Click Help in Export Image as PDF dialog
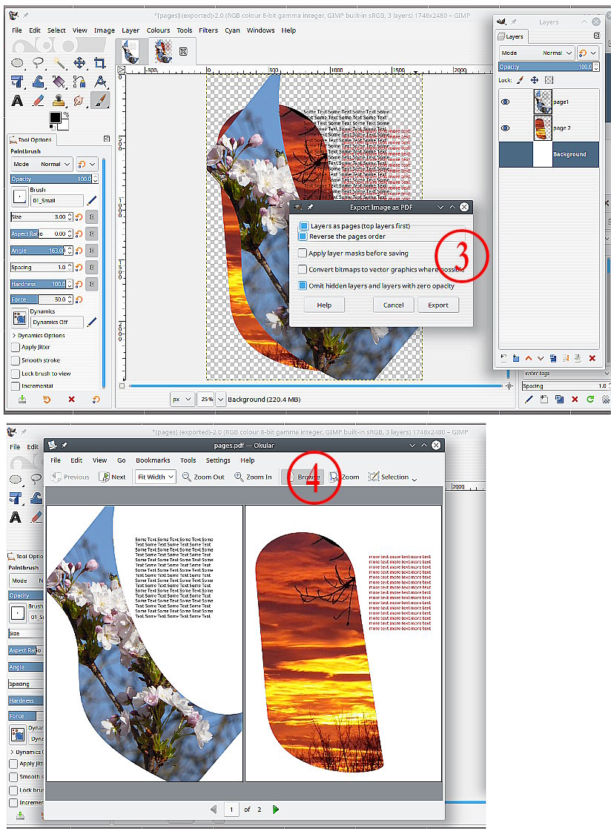Screen dimensions: 611x837 (324, 305)
